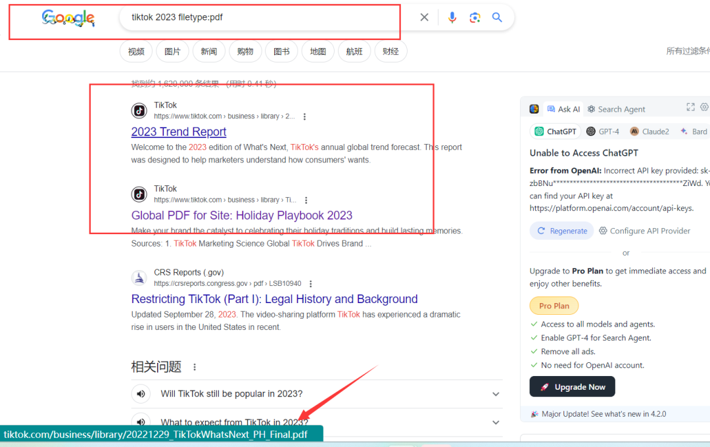This screenshot has height=447, width=710.
Task: Click into the search input field
Action: tap(267, 17)
